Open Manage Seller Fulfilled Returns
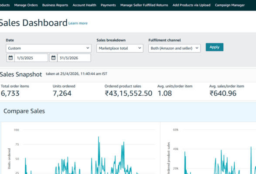This screenshot has height=174, width=256. pyautogui.click(x=144, y=5)
